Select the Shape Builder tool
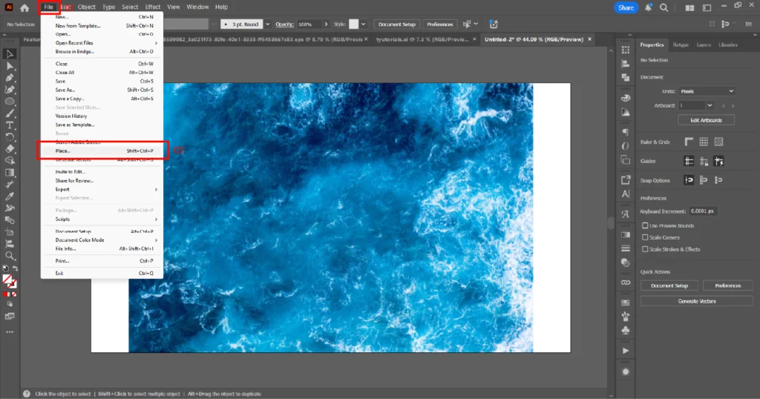 [9, 161]
